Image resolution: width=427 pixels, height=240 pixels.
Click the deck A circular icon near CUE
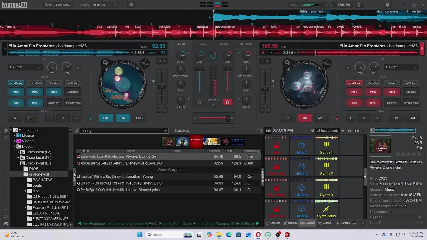point(90,118)
